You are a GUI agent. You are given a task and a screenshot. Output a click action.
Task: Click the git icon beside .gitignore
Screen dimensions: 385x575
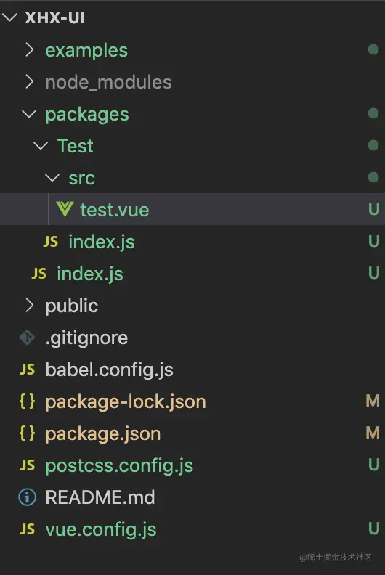pos(27,338)
